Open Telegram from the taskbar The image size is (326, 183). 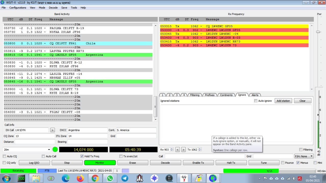pyautogui.click(x=125, y=178)
